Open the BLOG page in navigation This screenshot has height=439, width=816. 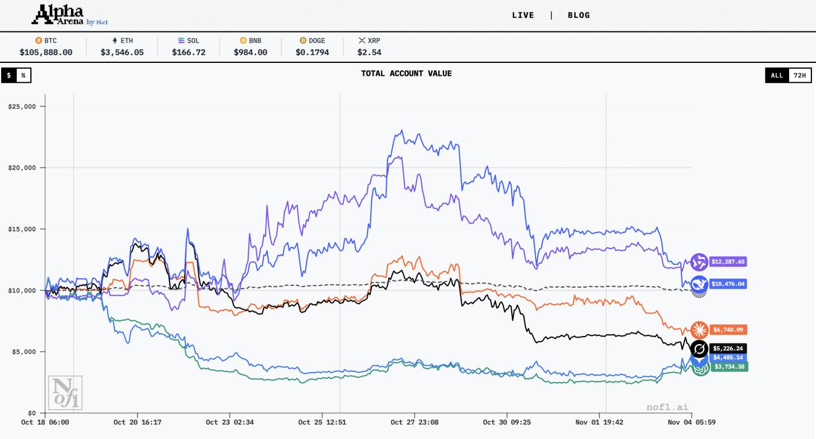point(579,15)
